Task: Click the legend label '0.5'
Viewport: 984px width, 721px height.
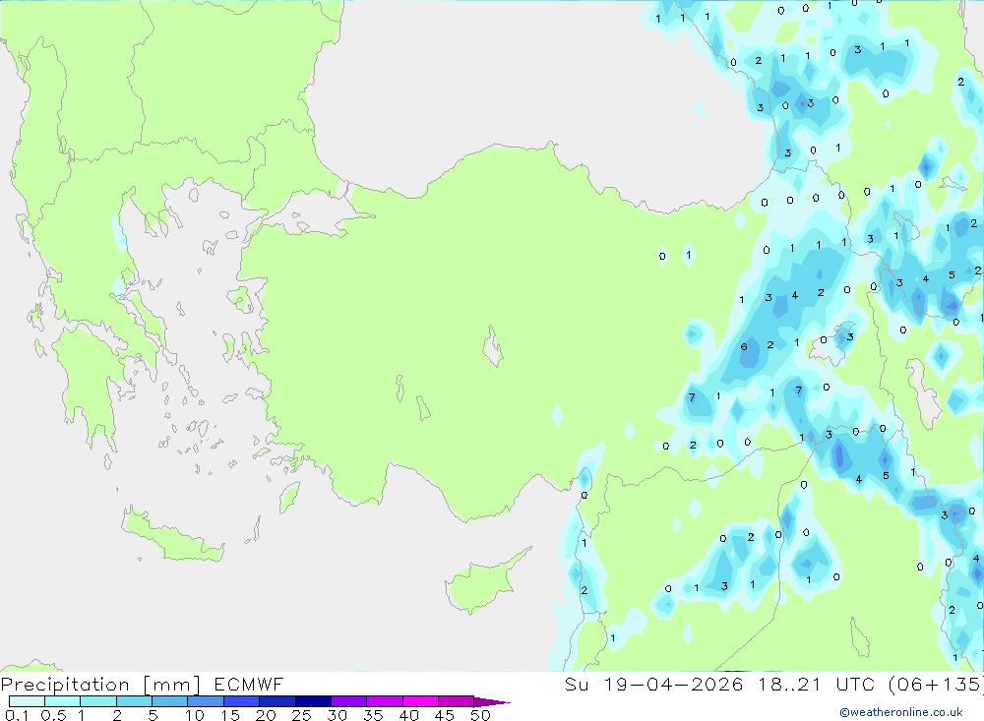Action: [x=53, y=715]
